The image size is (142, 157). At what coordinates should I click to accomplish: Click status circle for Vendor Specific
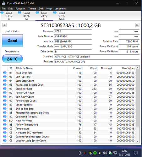[x=5, y=105]
